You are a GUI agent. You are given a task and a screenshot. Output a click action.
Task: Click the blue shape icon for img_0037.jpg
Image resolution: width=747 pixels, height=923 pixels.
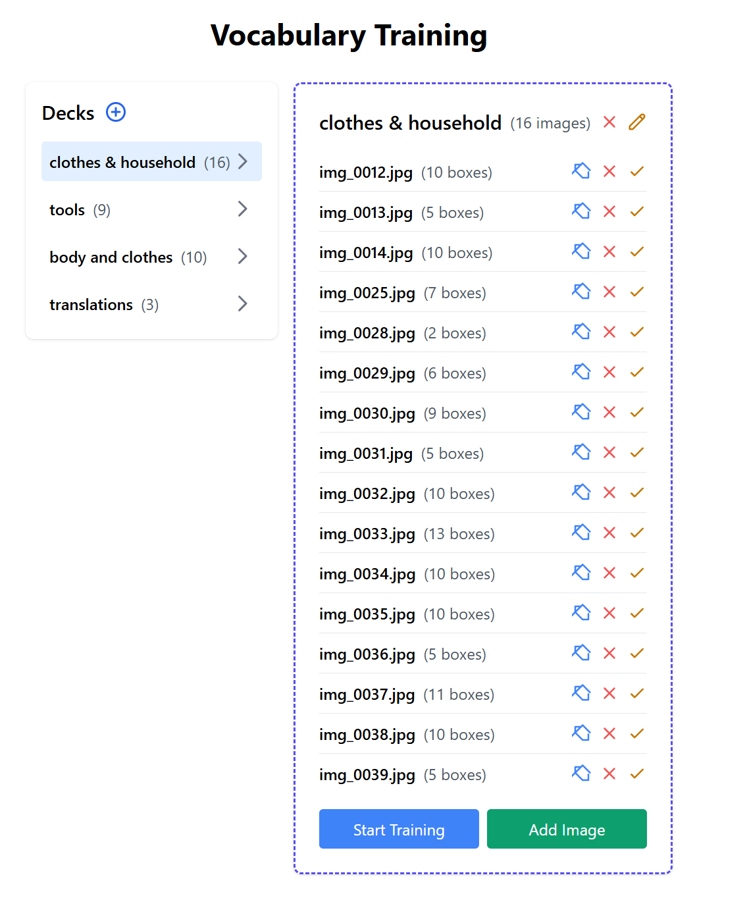581,694
